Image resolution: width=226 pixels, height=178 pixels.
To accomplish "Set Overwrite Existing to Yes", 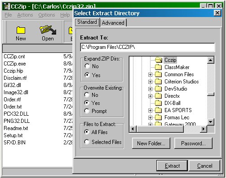I will 87,103.
